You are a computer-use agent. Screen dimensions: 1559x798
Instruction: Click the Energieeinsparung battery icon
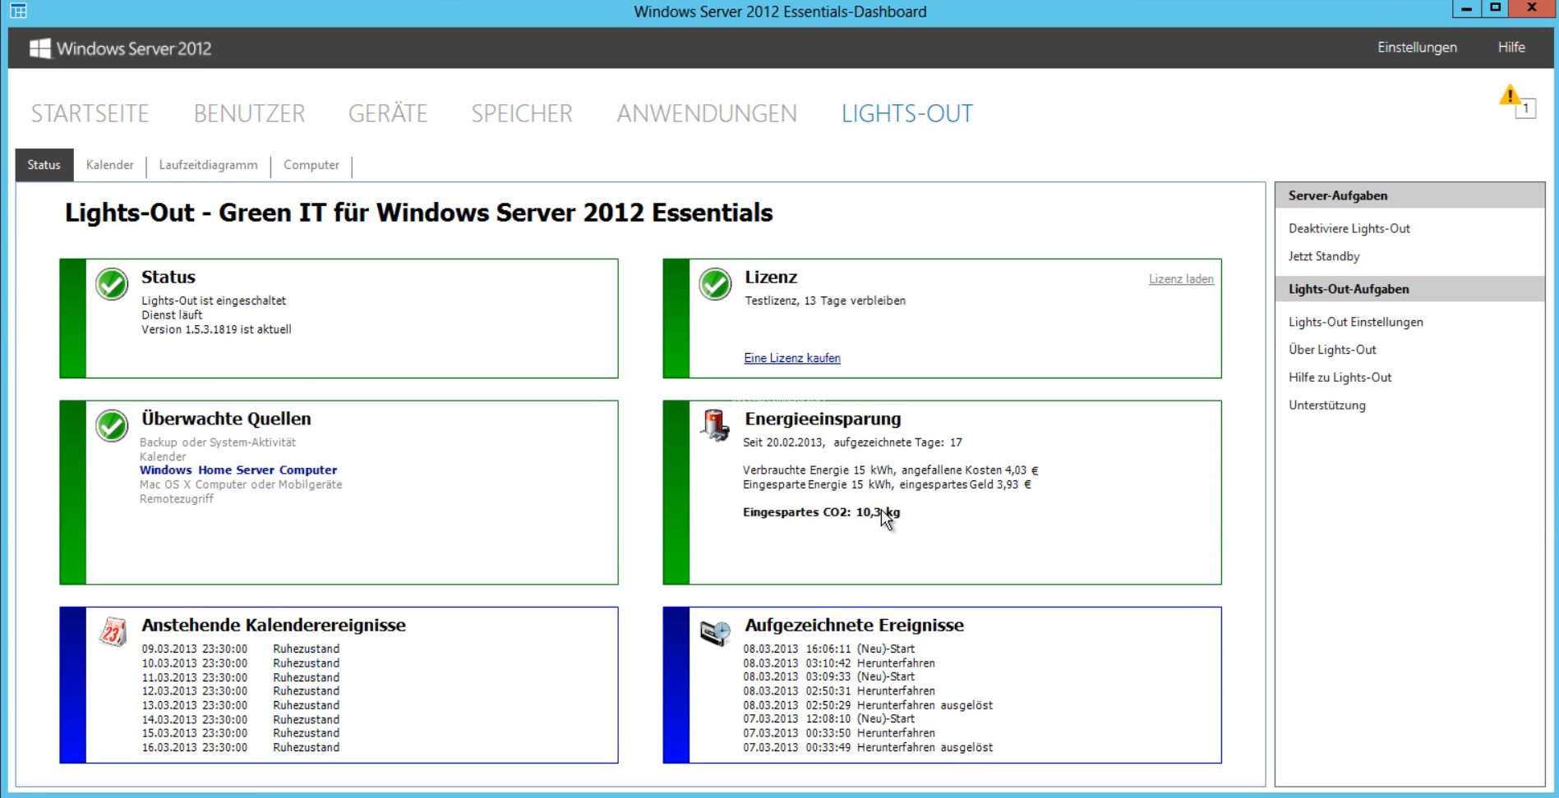tap(715, 425)
